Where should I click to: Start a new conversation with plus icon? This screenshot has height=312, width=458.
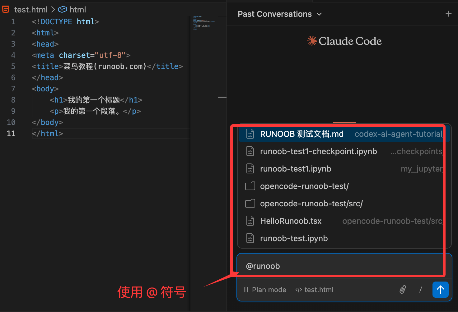(448, 14)
